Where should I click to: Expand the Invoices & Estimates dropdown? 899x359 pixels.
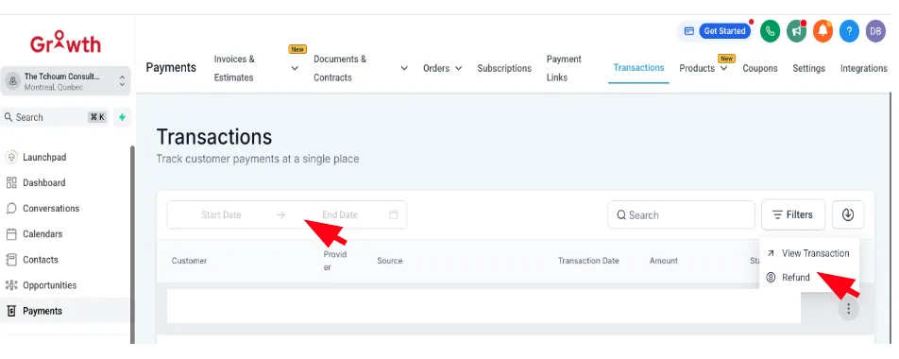295,68
